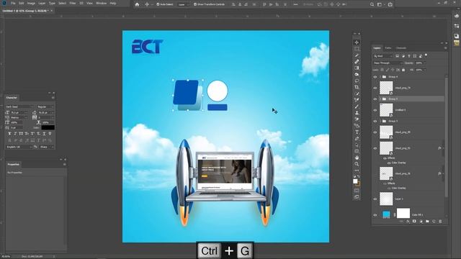
Task: Open the Pass Through blend mode dropdown
Action: pyautogui.click(x=388, y=63)
